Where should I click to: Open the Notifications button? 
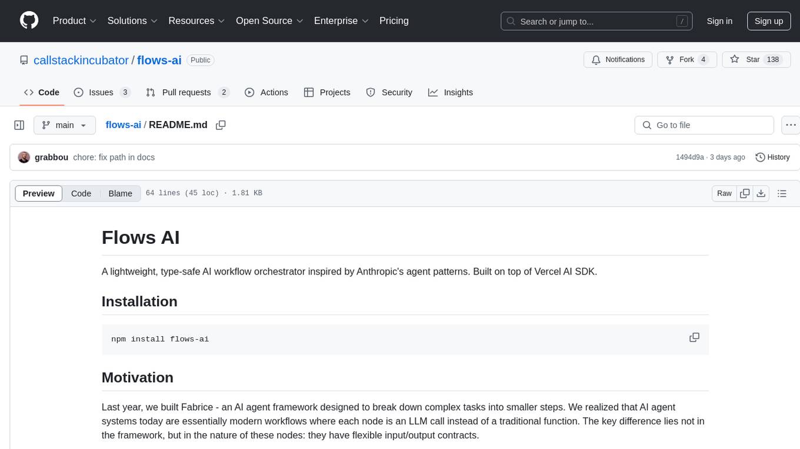(x=618, y=60)
